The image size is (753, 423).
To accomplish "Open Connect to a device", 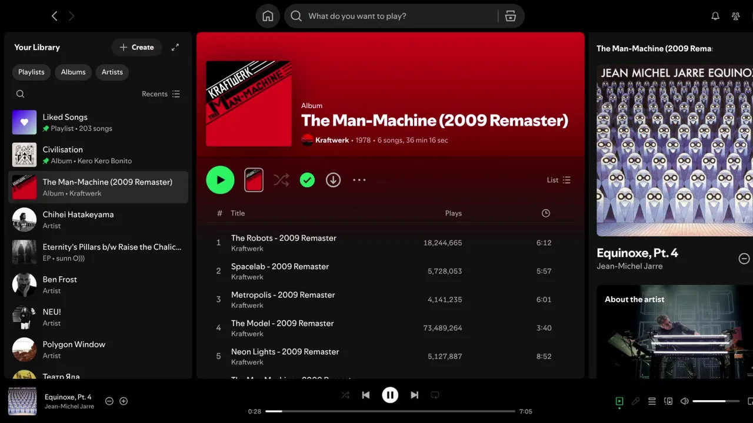I will [668, 401].
